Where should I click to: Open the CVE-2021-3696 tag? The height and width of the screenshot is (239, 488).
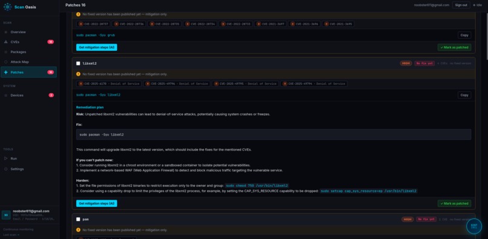pyautogui.click(x=304, y=24)
